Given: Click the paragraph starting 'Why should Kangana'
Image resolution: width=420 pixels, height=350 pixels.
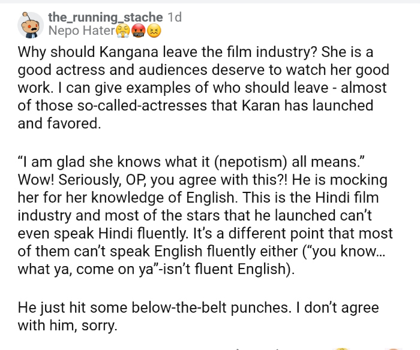Looking at the screenshot, I should pyautogui.click(x=203, y=88).
